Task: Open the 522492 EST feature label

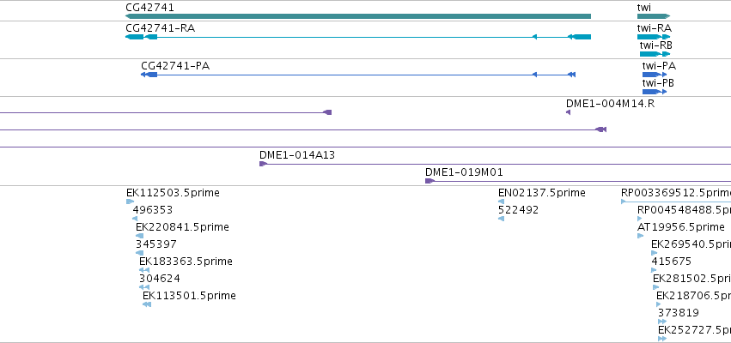Action: [x=519, y=210]
